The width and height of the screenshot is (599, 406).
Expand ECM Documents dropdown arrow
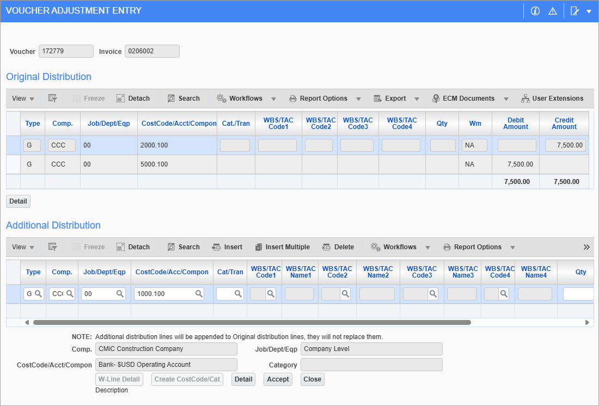pos(506,99)
